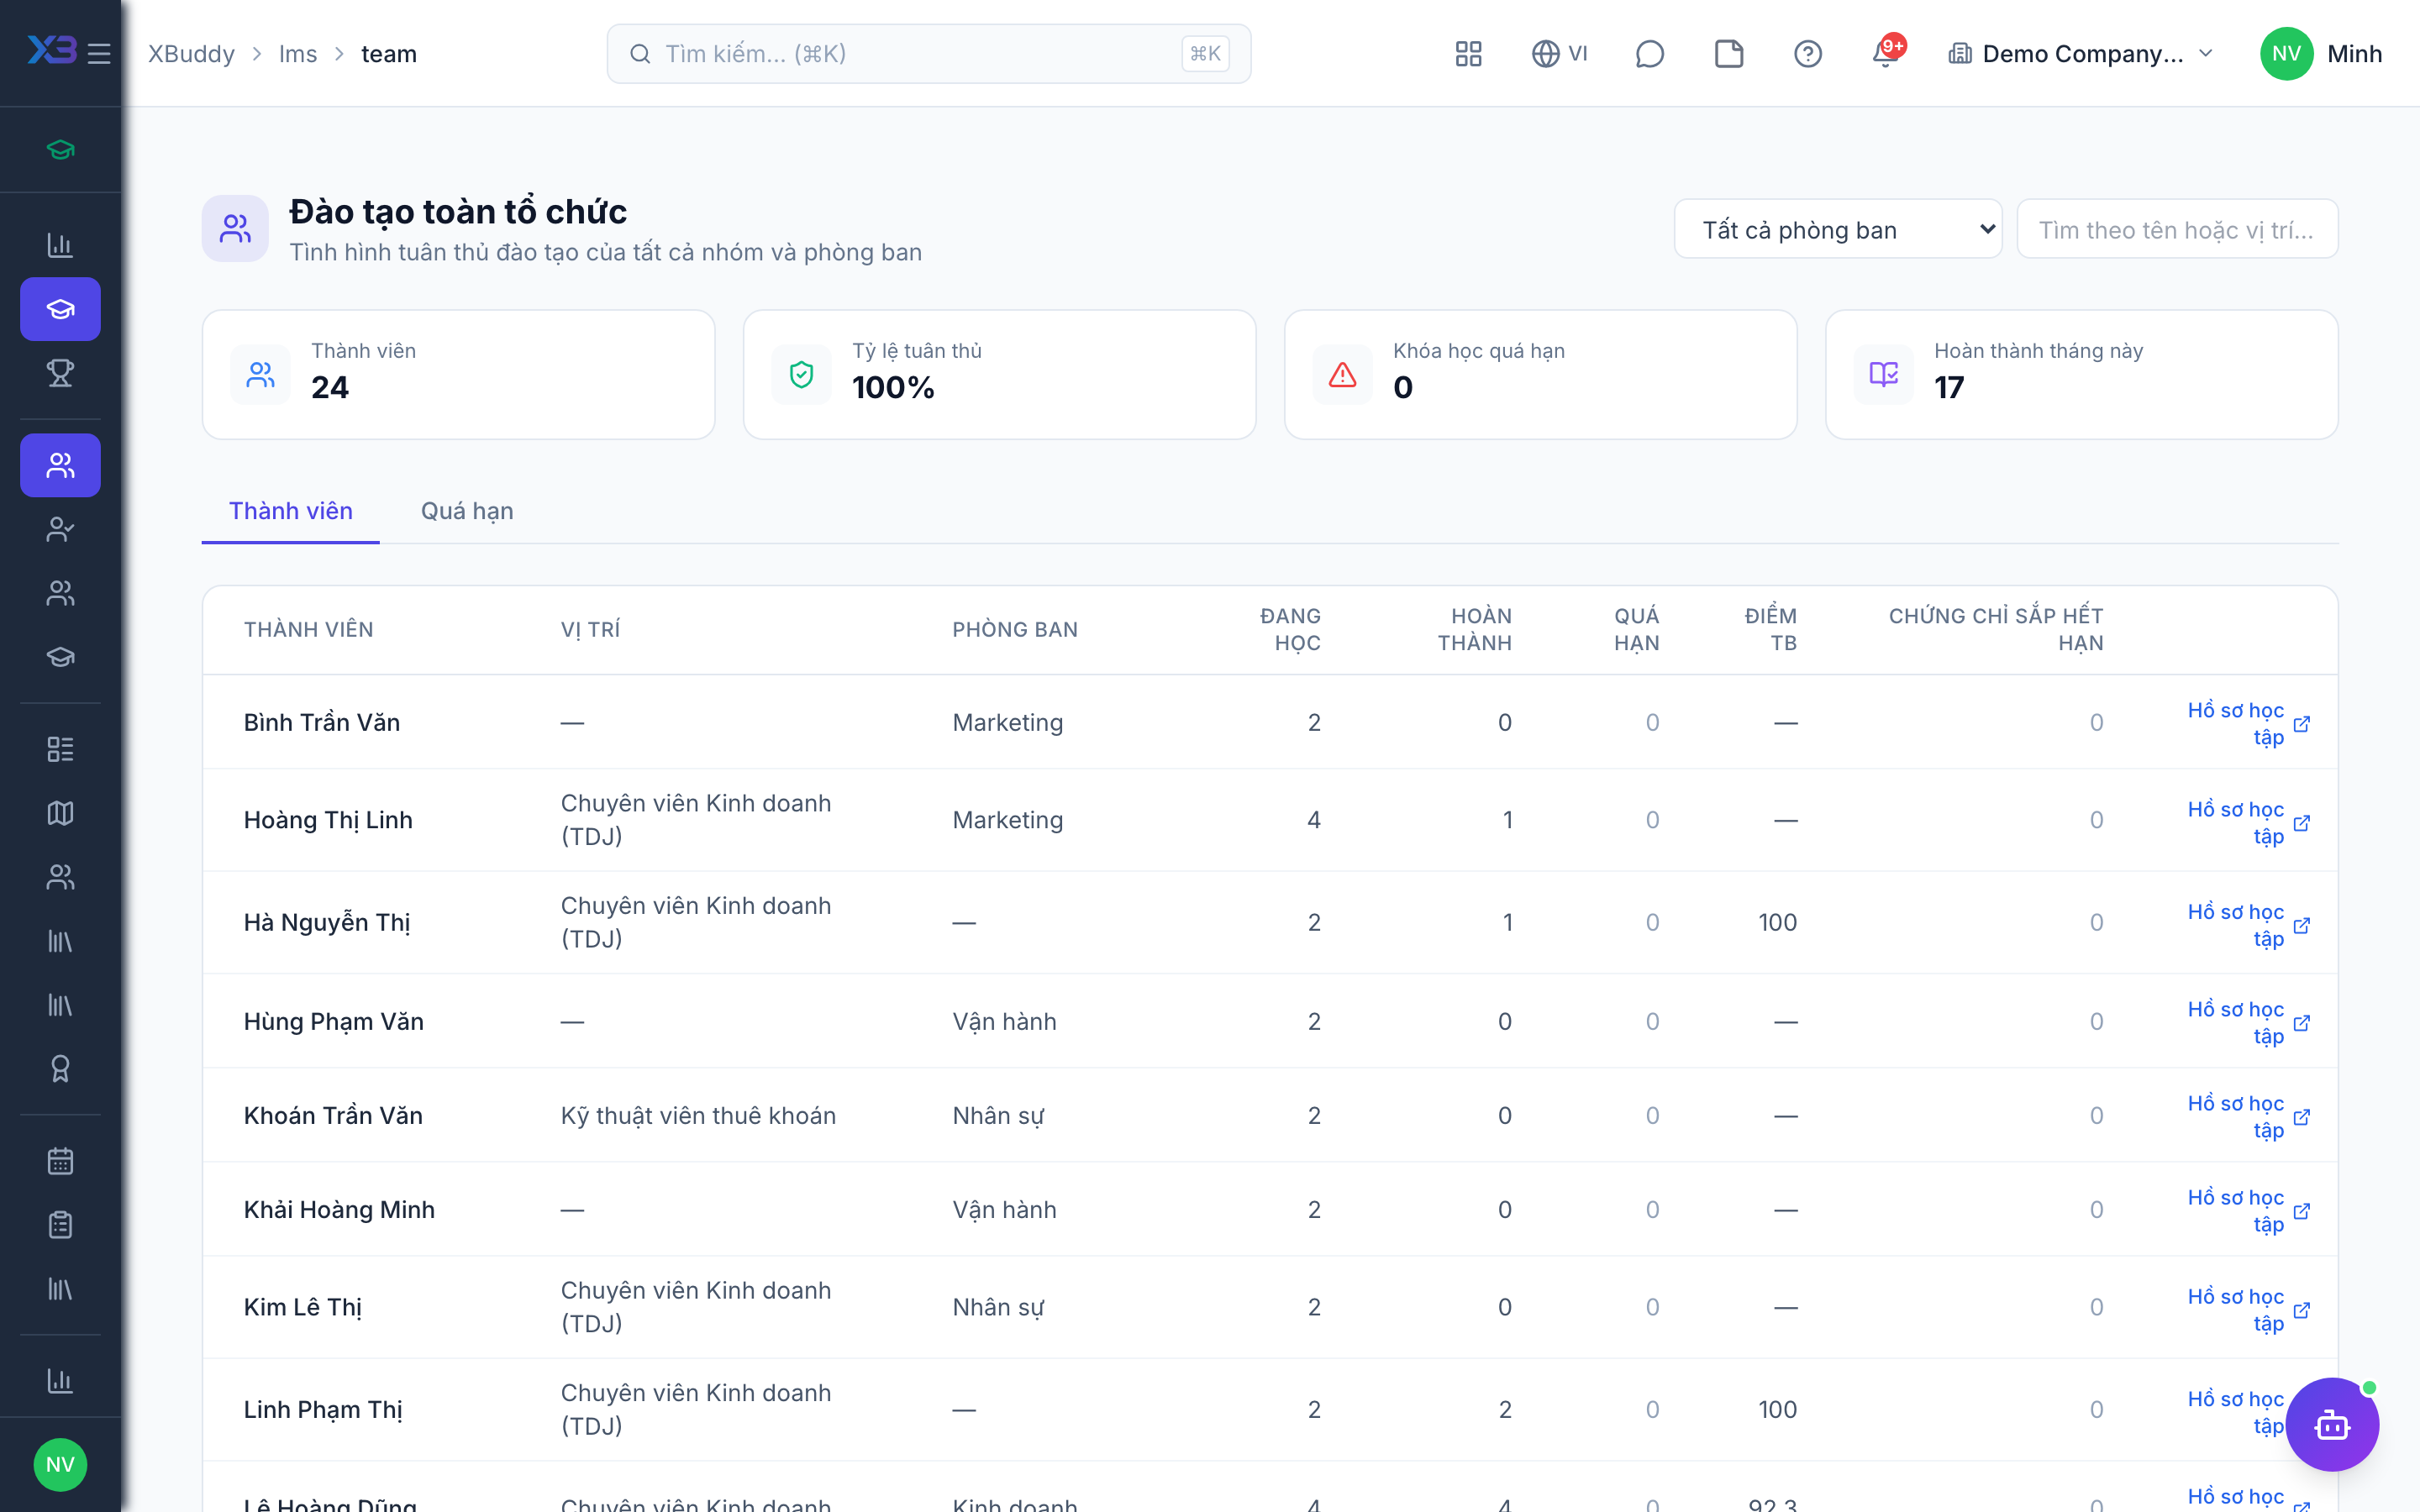Select the Thành viên tab
The width and height of the screenshot is (2420, 1512).
point(291,511)
